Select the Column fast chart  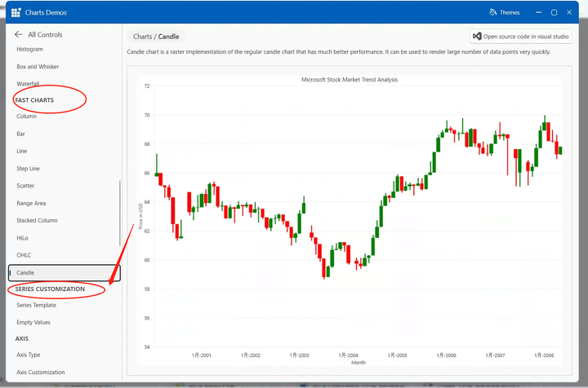click(26, 117)
